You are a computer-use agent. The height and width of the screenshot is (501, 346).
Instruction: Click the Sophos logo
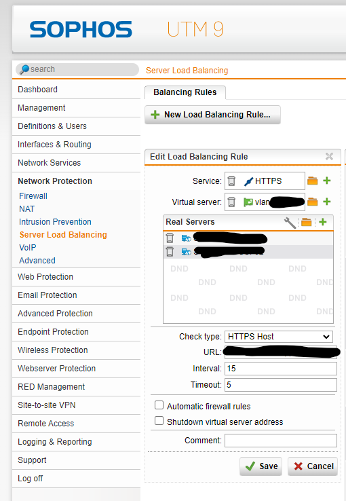click(81, 29)
